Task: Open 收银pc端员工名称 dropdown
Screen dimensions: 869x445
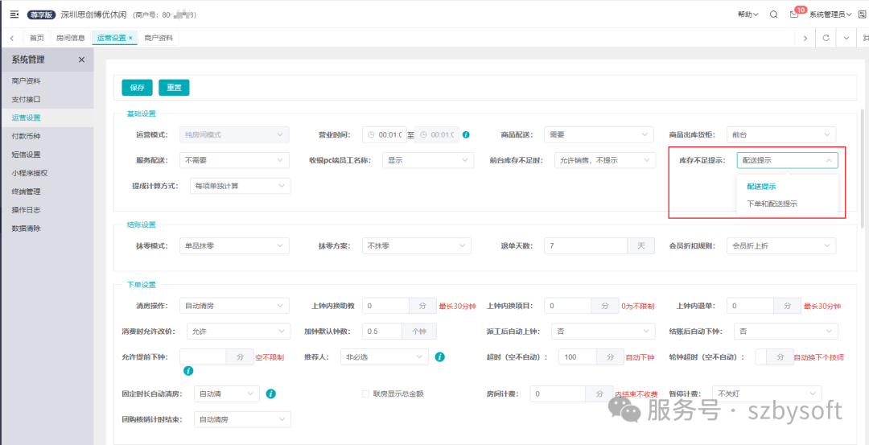Action: (x=428, y=160)
